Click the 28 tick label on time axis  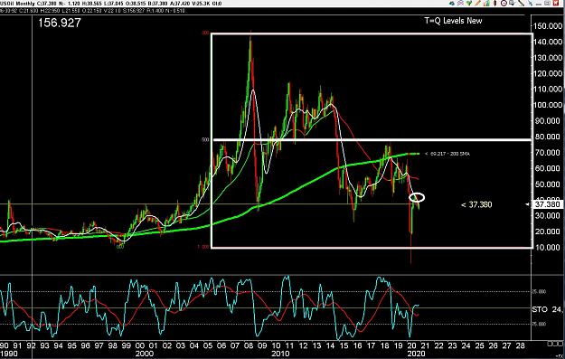520,346
